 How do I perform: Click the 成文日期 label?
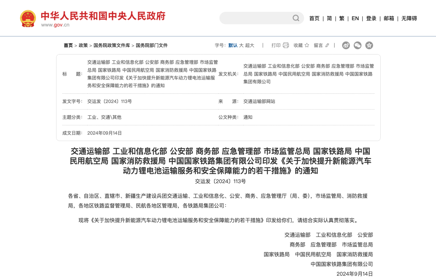point(72,133)
